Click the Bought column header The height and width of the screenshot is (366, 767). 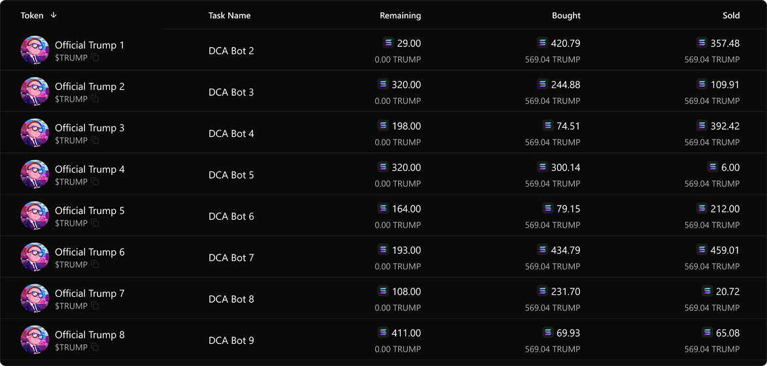pyautogui.click(x=566, y=16)
